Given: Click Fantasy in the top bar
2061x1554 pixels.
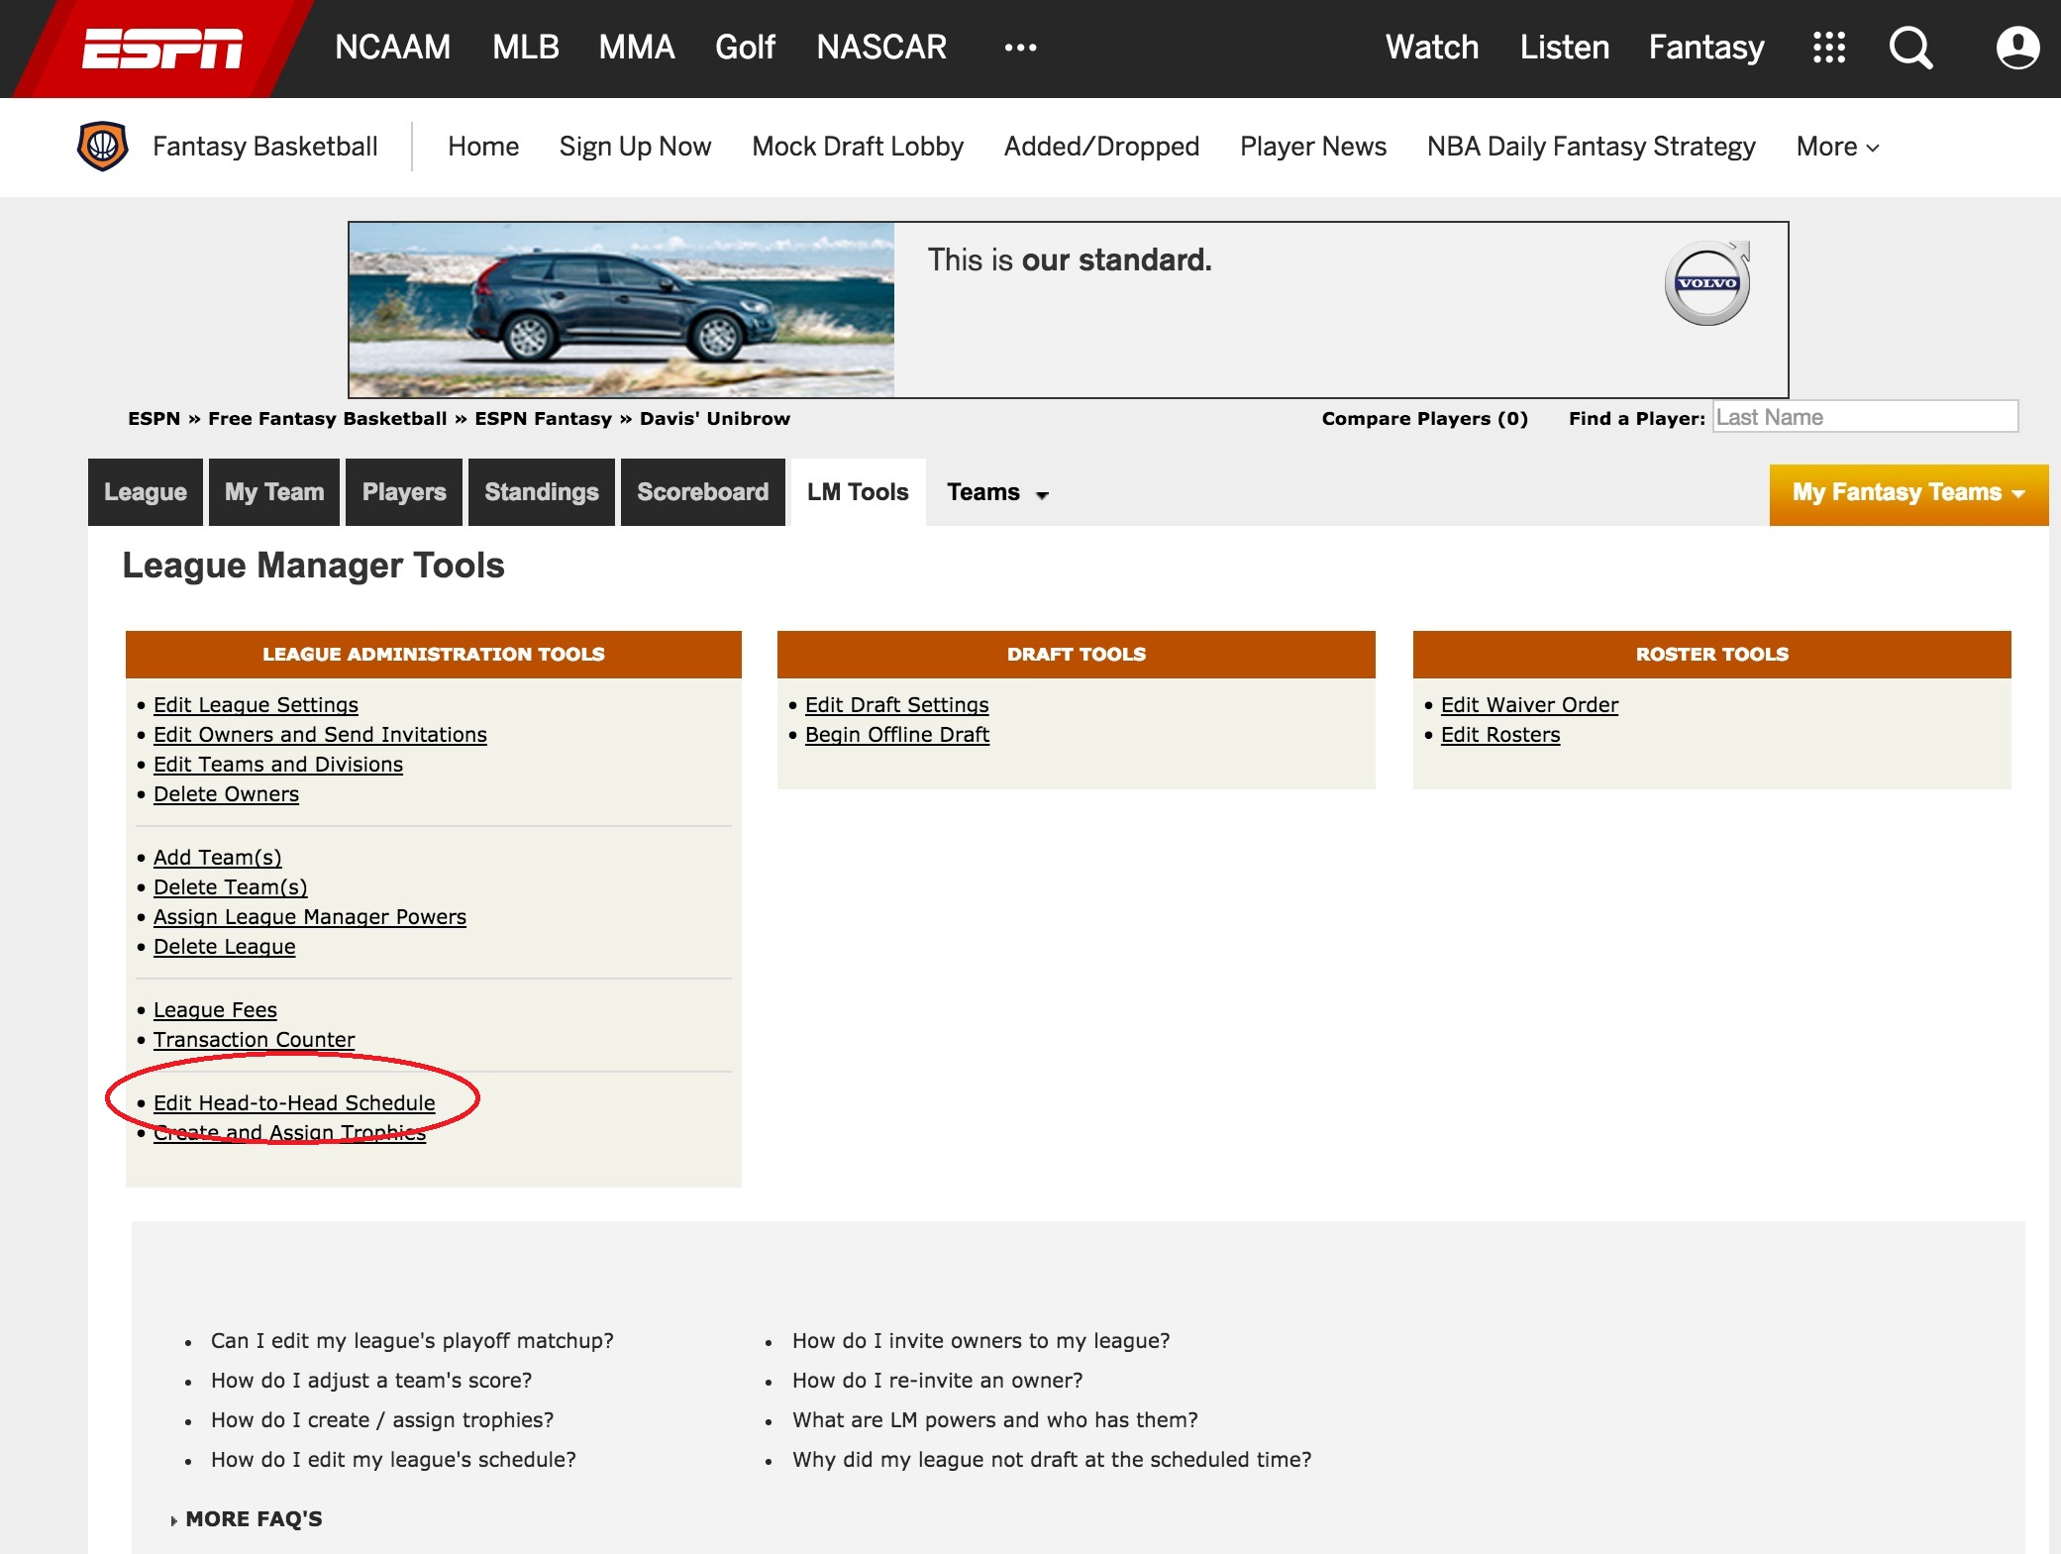Looking at the screenshot, I should tap(1706, 48).
